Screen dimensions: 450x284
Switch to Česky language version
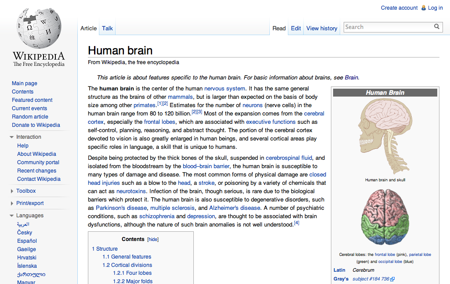tap(25, 232)
